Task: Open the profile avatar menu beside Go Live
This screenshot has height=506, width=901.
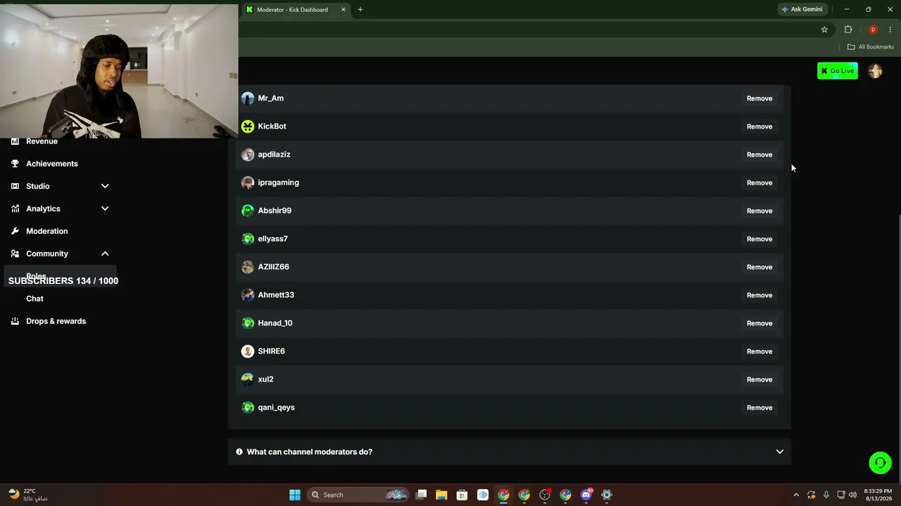Action: coord(875,71)
